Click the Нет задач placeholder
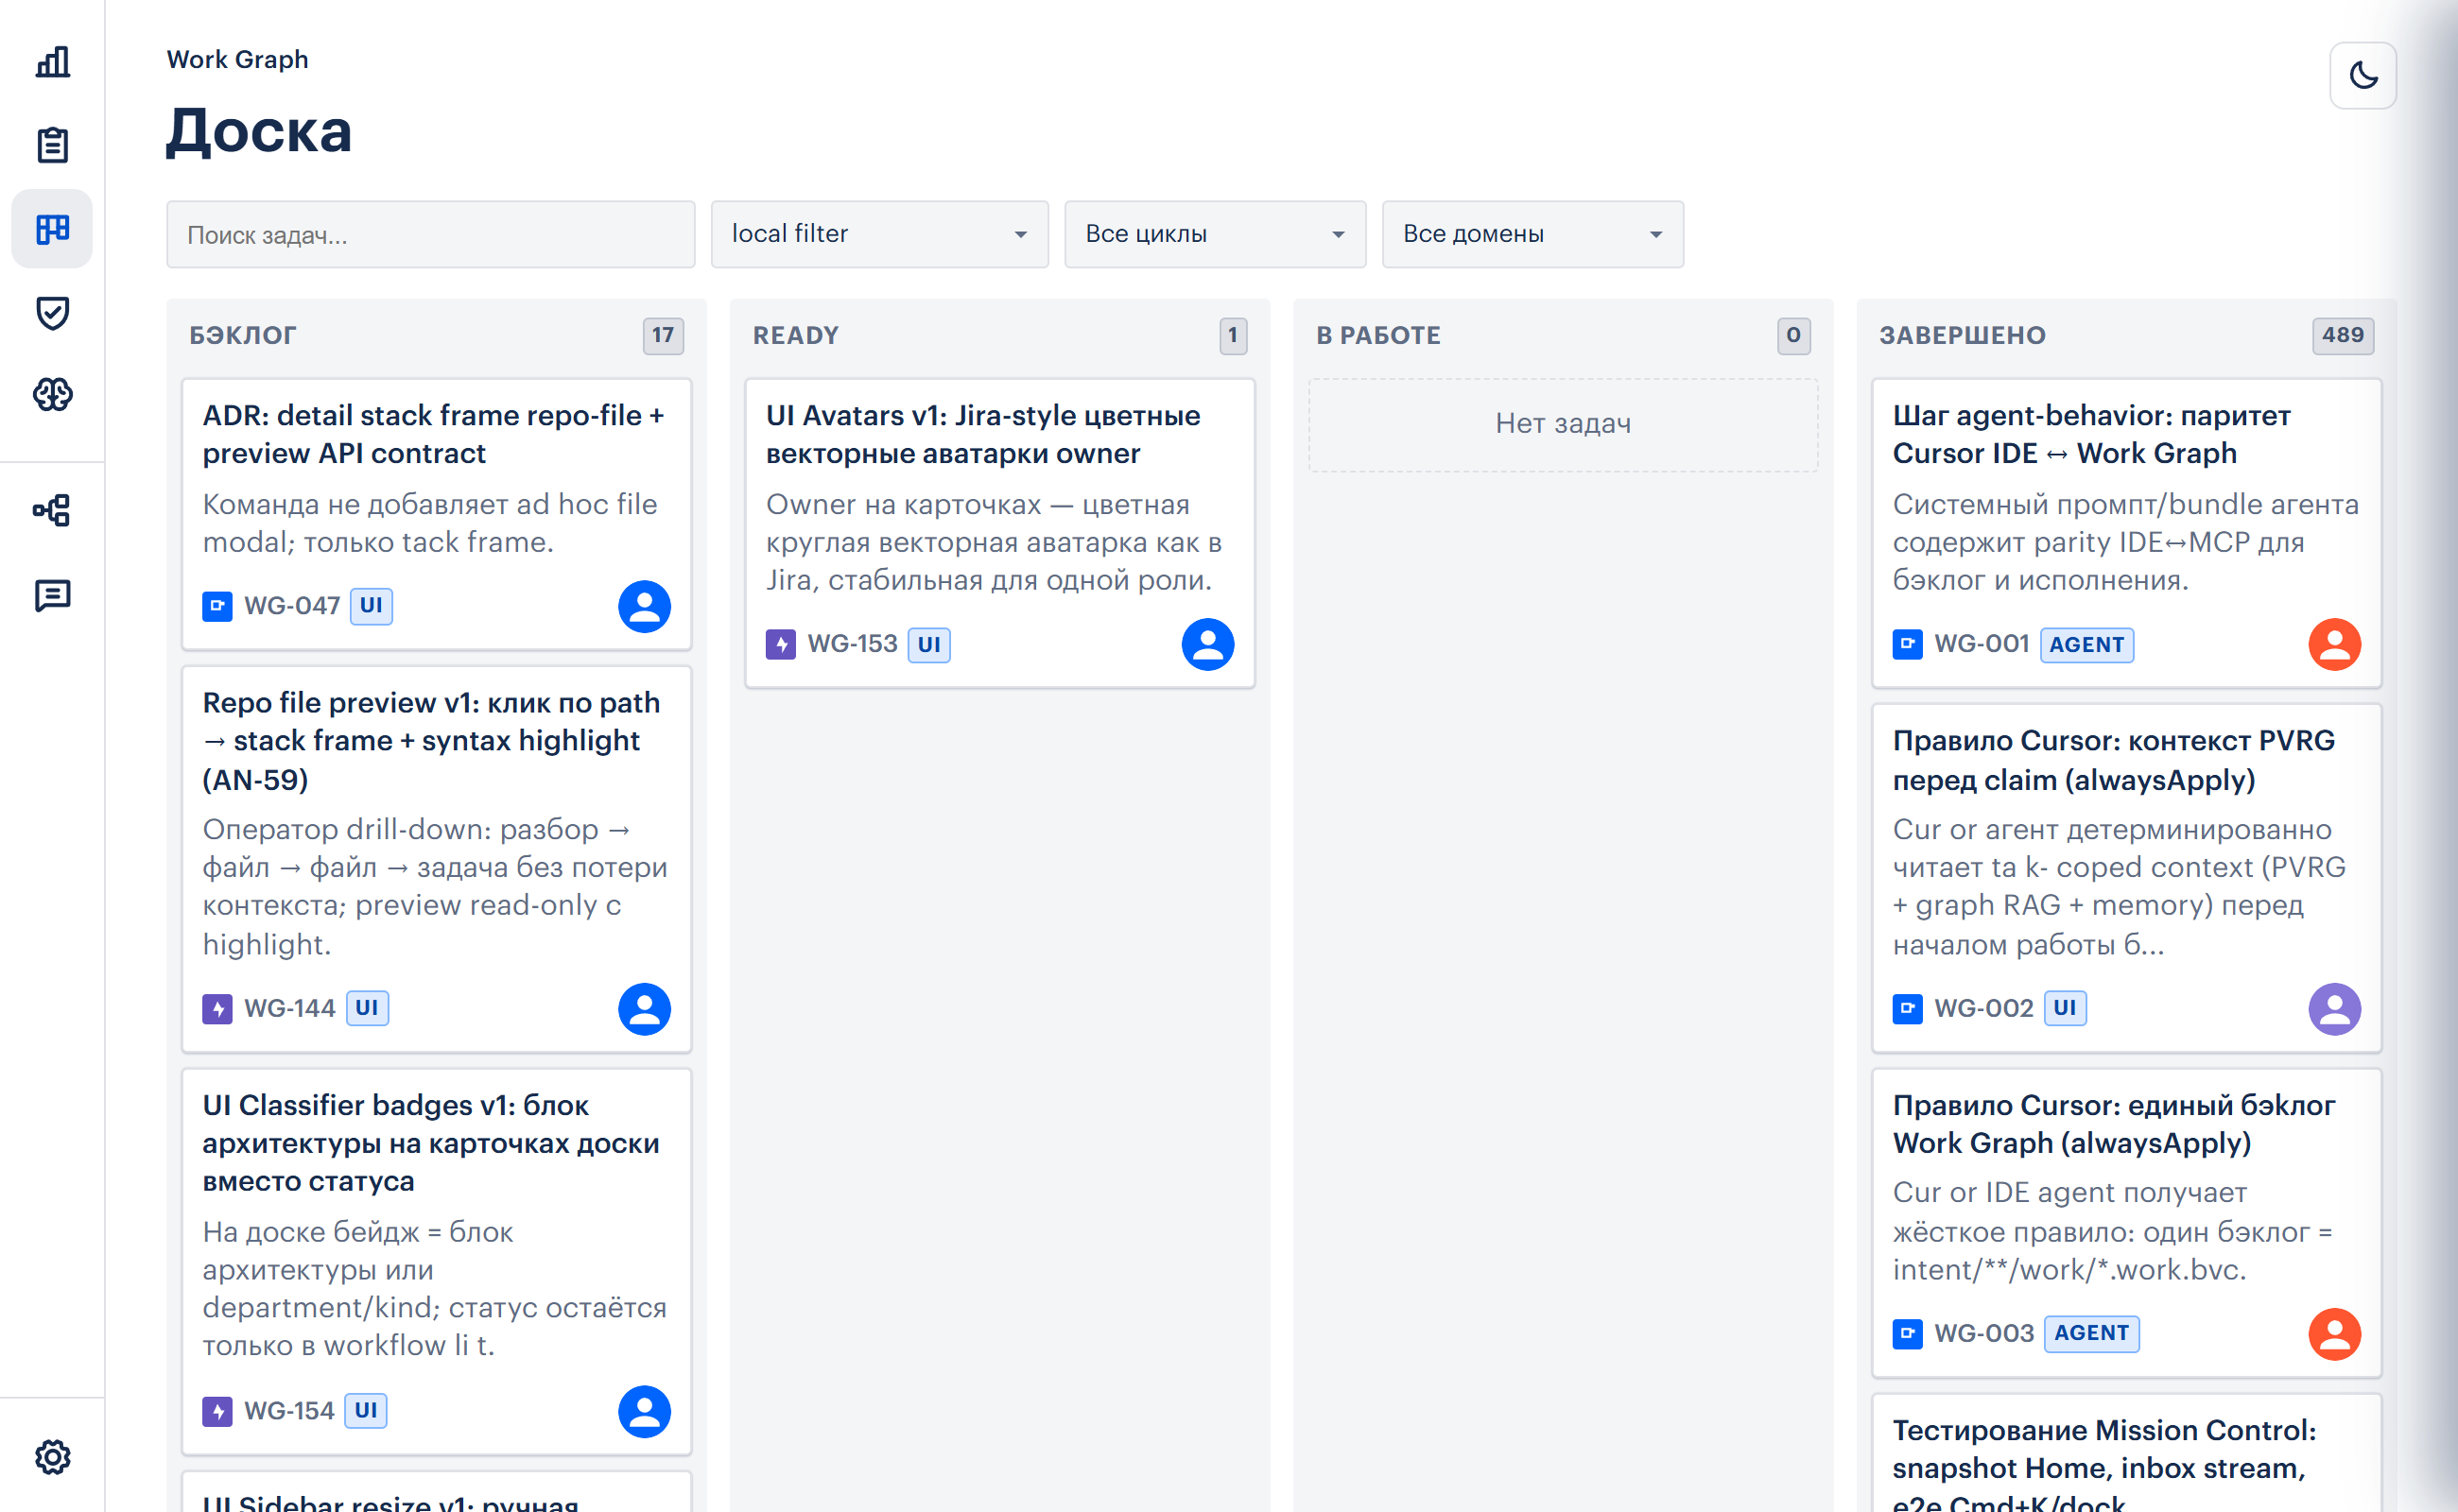This screenshot has height=1512, width=2458. [1563, 424]
